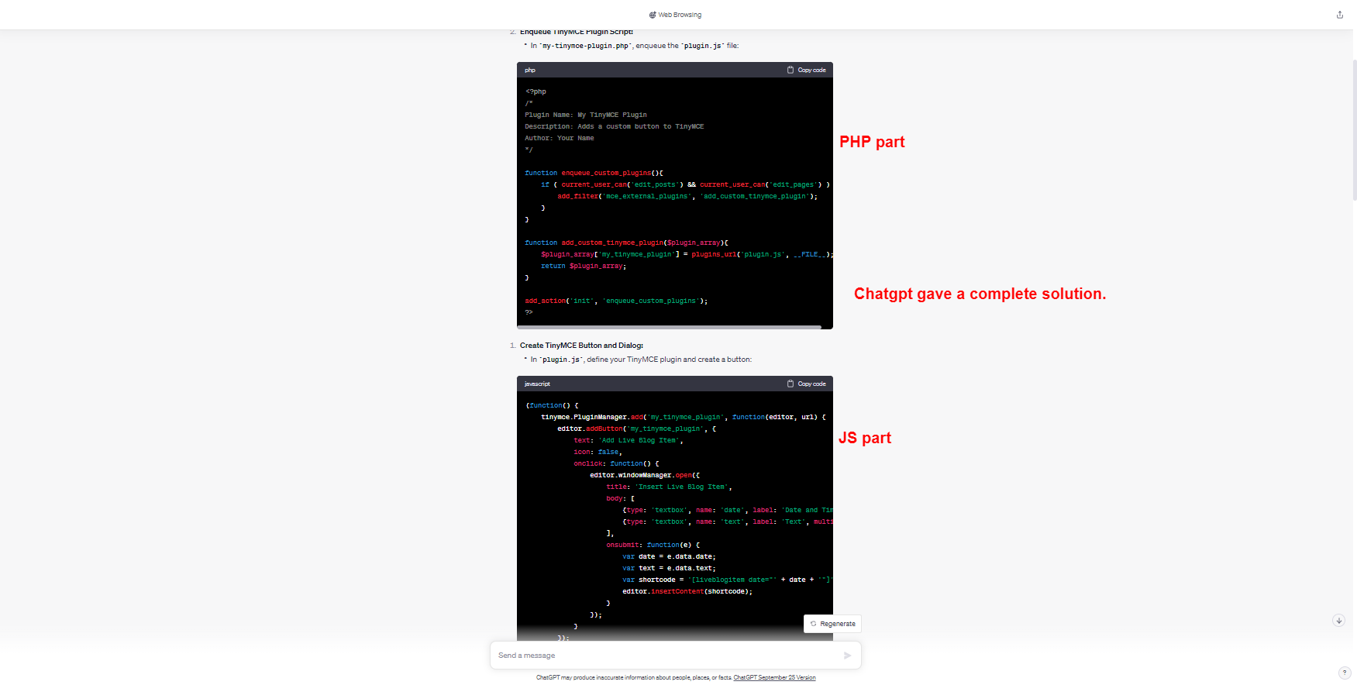The height and width of the screenshot is (685, 1357).
Task: Click the PHP code block horizontal scrollbar
Action: 669,327
